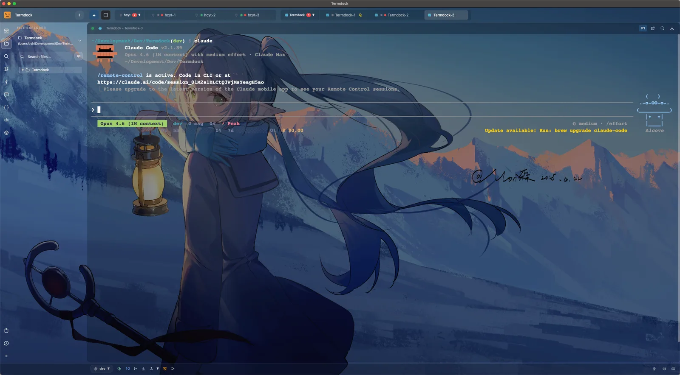Screen dimensions: 680x375
Task: Click the P1 pane badge in terminal header
Action: tap(643, 28)
